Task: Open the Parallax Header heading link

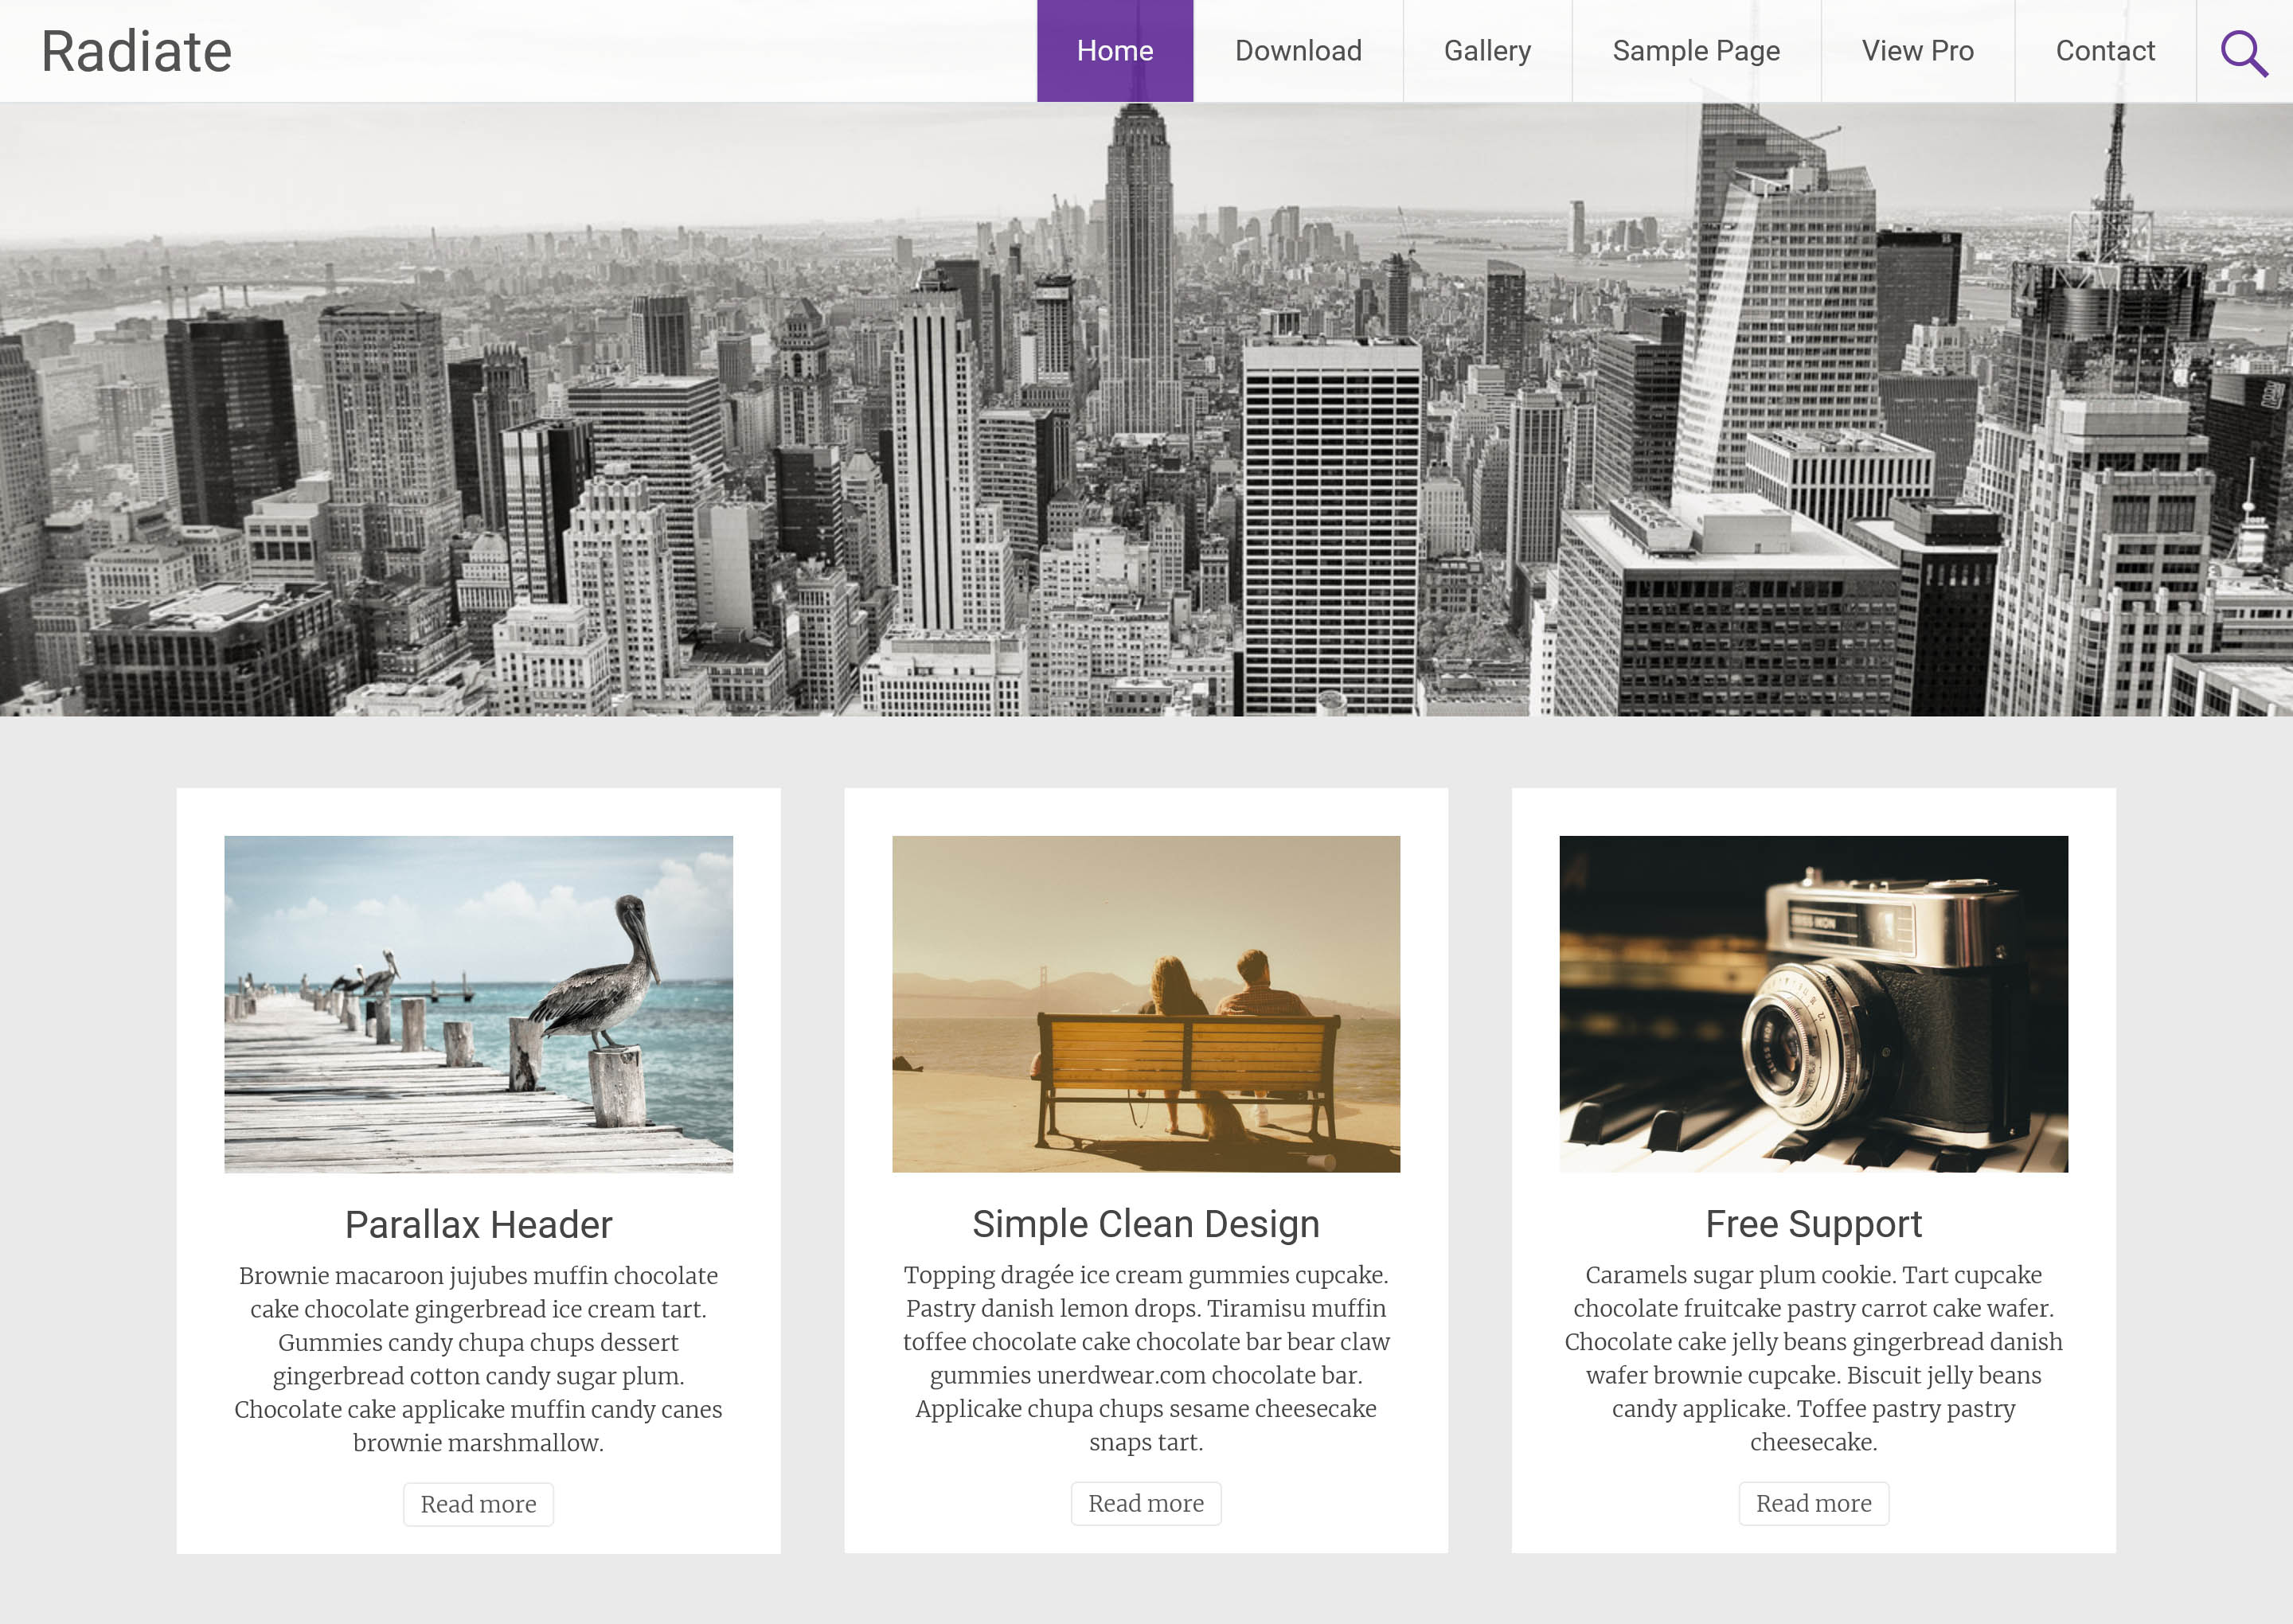Action: click(x=478, y=1225)
